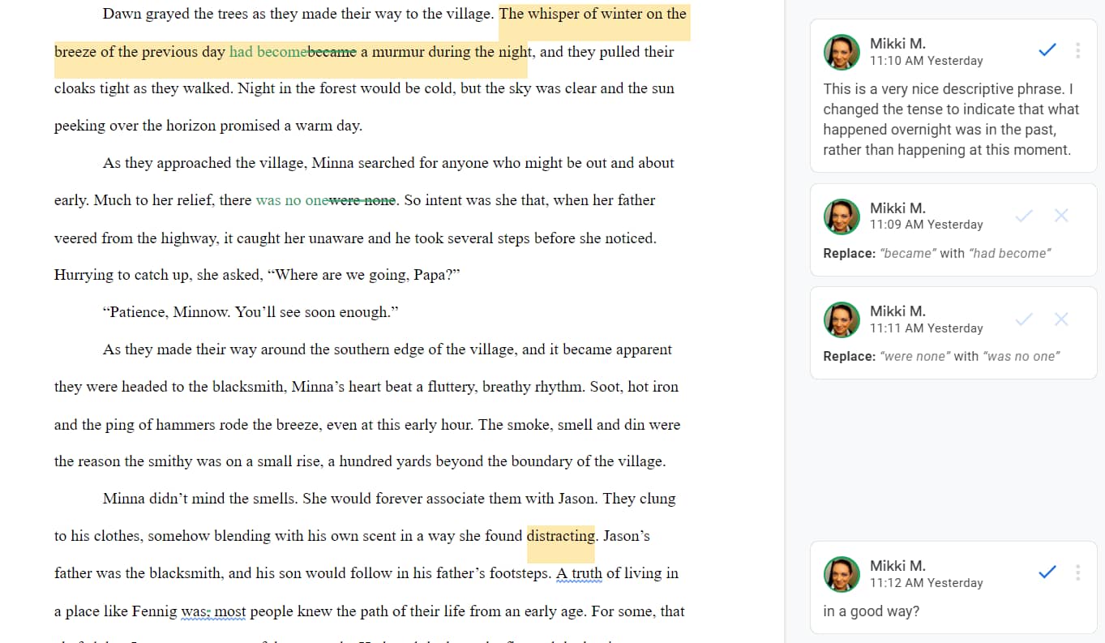Reject the "was no one" suggestion
The height and width of the screenshot is (643, 1105).
click(1061, 319)
